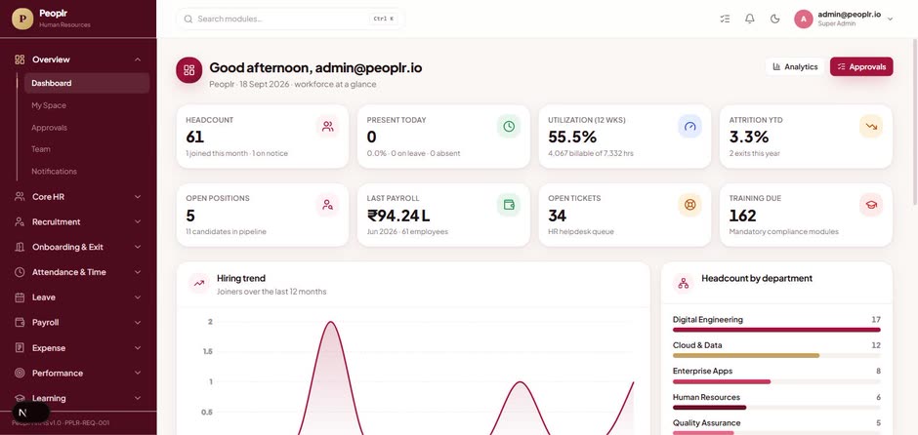Viewport: 918px width, 435px height.
Task: Expand the Onboarding & Exit chevron
Action: [138, 248]
